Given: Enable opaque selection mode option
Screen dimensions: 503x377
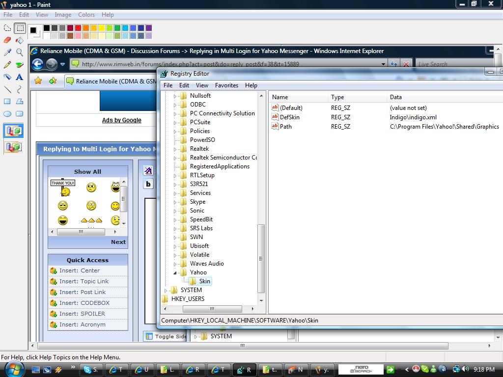Looking at the screenshot, I should tap(13, 131).
